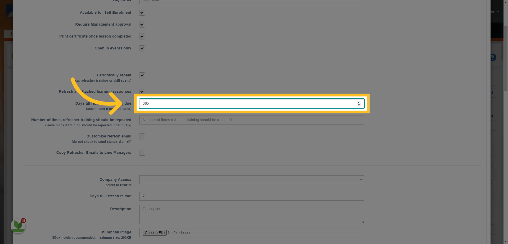This screenshot has width=508, height=244.
Task: Click the green plant chat widget icon
Action: (18, 226)
